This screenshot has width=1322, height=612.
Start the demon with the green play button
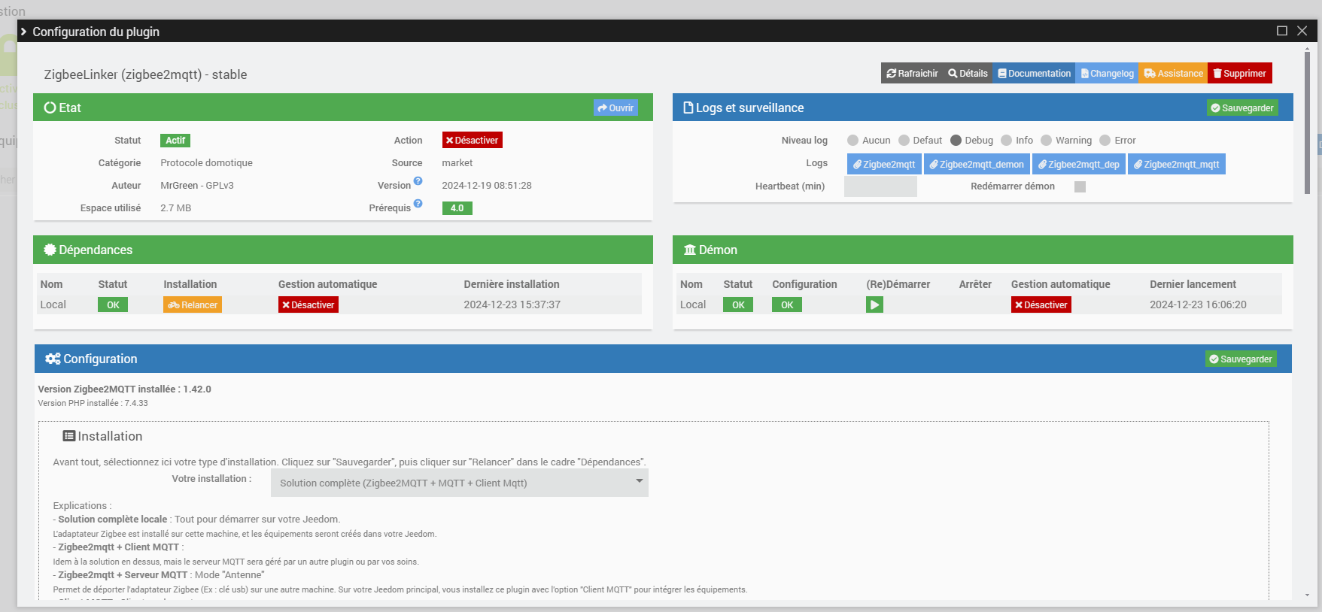click(874, 304)
